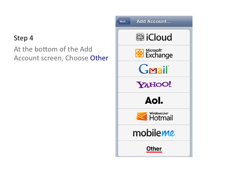Viewport: 231px width, 173px height.
Task: Click the 'At the bottom of the Add' text
Action: pyautogui.click(x=53, y=49)
